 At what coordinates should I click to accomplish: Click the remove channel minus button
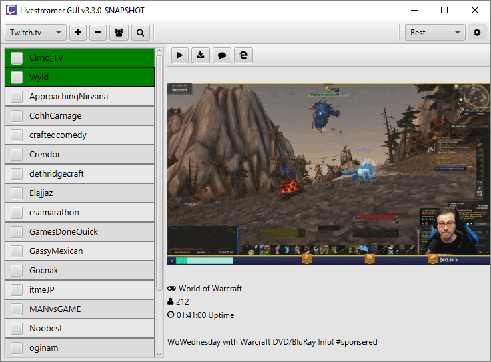[98, 33]
